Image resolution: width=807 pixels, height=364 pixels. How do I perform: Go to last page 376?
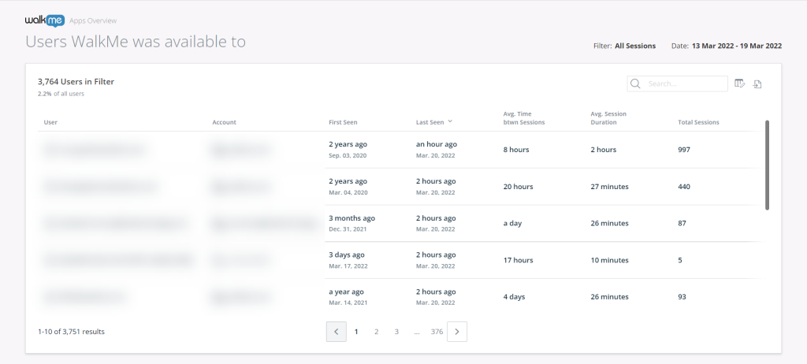pos(437,332)
